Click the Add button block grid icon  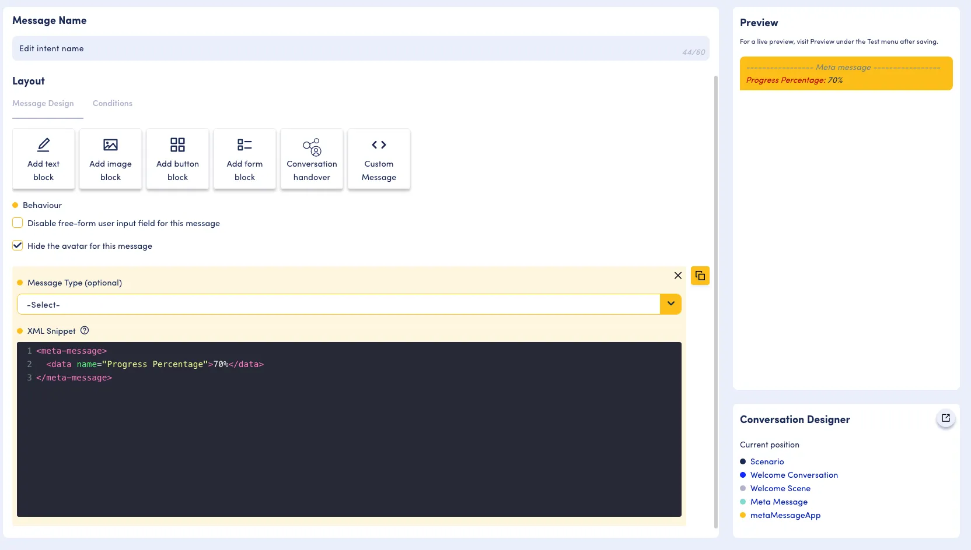[x=177, y=144]
